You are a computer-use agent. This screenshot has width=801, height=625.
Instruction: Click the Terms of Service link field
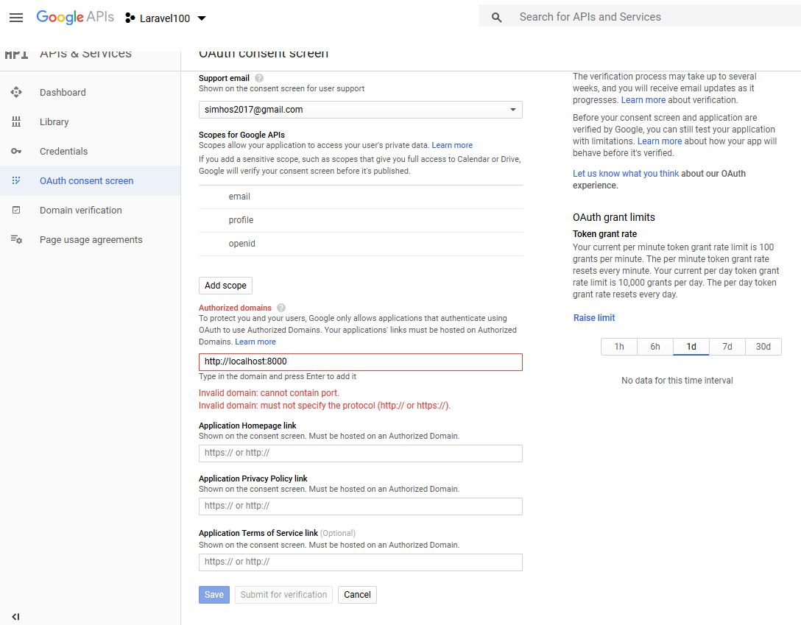(x=361, y=562)
